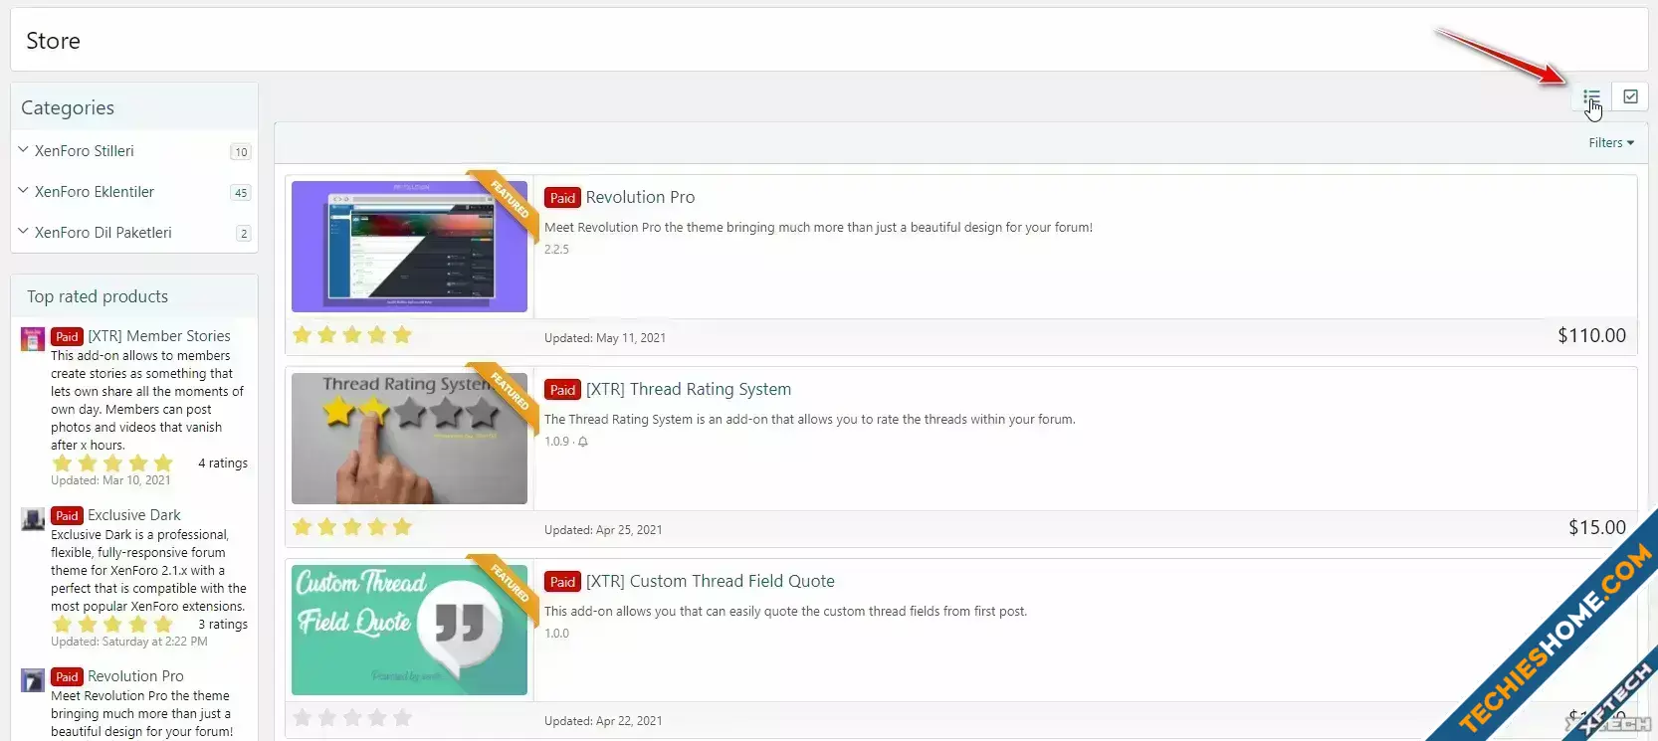Screen dimensions: 1658x741
Task: Click Revolution Pro star rating in main list
Action: [x=352, y=335]
